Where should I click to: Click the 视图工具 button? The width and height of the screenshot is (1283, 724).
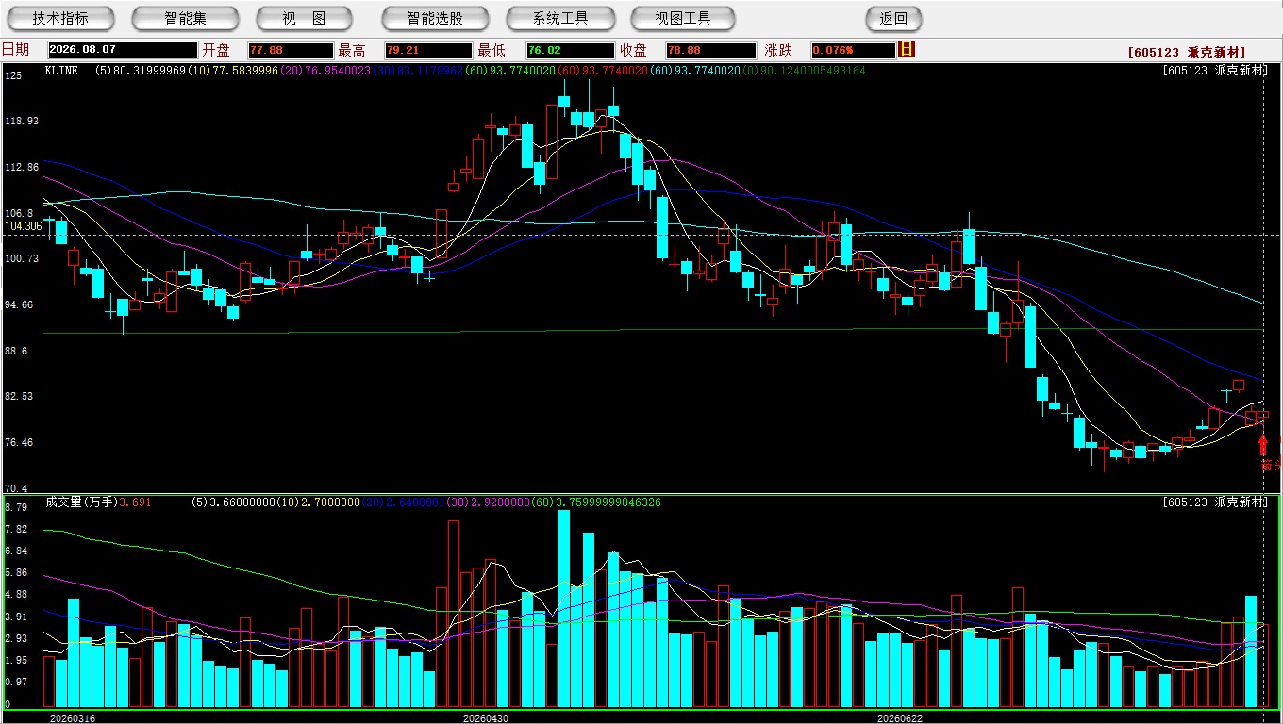tap(683, 18)
